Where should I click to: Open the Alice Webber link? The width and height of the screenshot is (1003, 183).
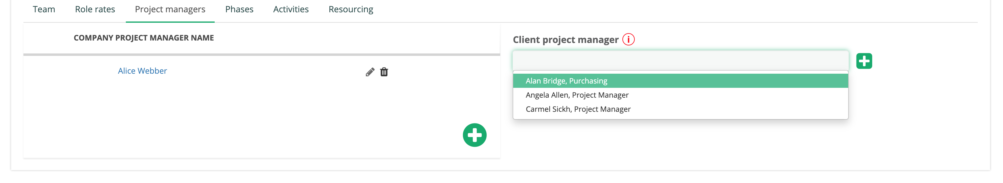tap(142, 71)
